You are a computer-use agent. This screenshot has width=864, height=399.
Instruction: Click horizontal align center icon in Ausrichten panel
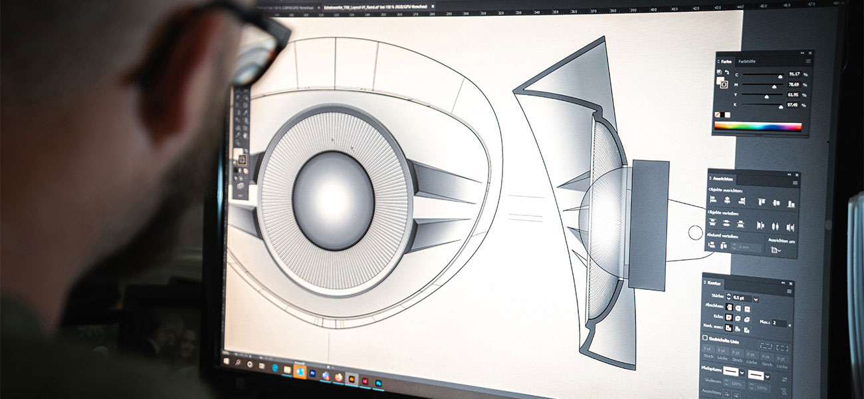(x=727, y=200)
